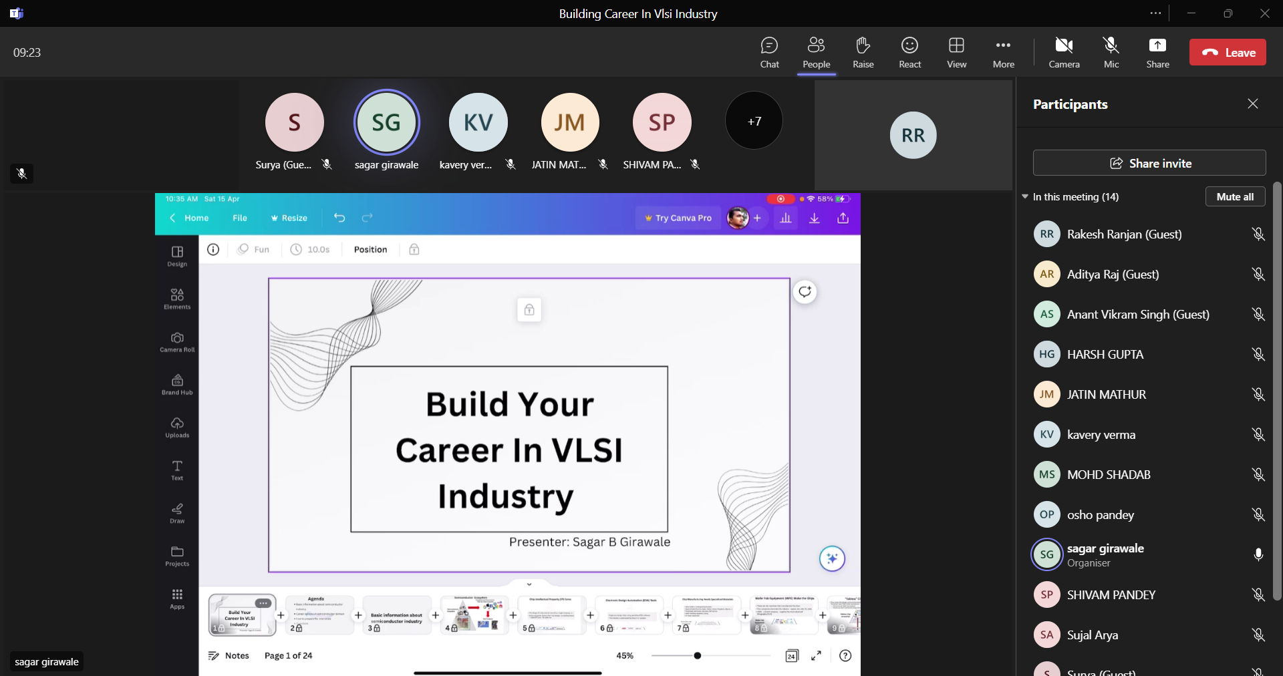Image resolution: width=1283 pixels, height=676 pixels.
Task: Turn on the Camera
Action: coord(1064,53)
